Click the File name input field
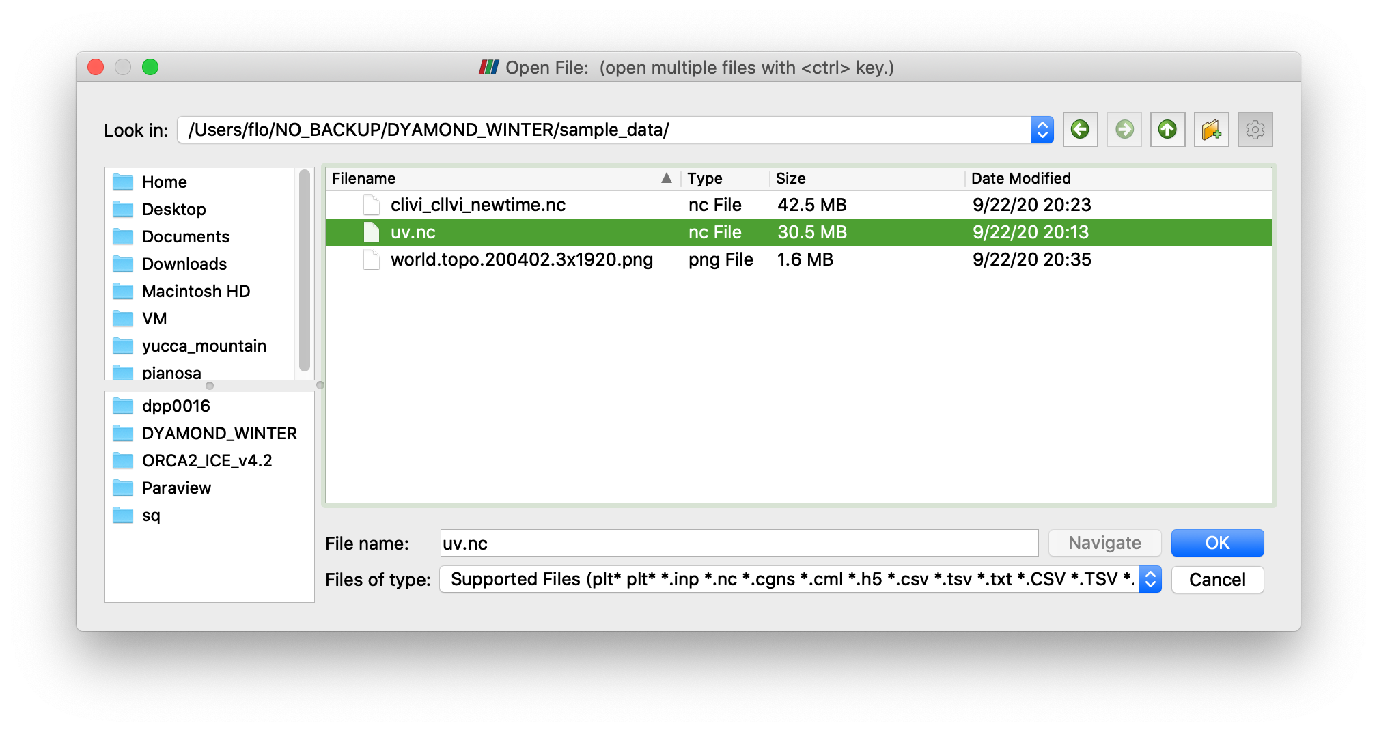The image size is (1377, 732). coord(740,544)
